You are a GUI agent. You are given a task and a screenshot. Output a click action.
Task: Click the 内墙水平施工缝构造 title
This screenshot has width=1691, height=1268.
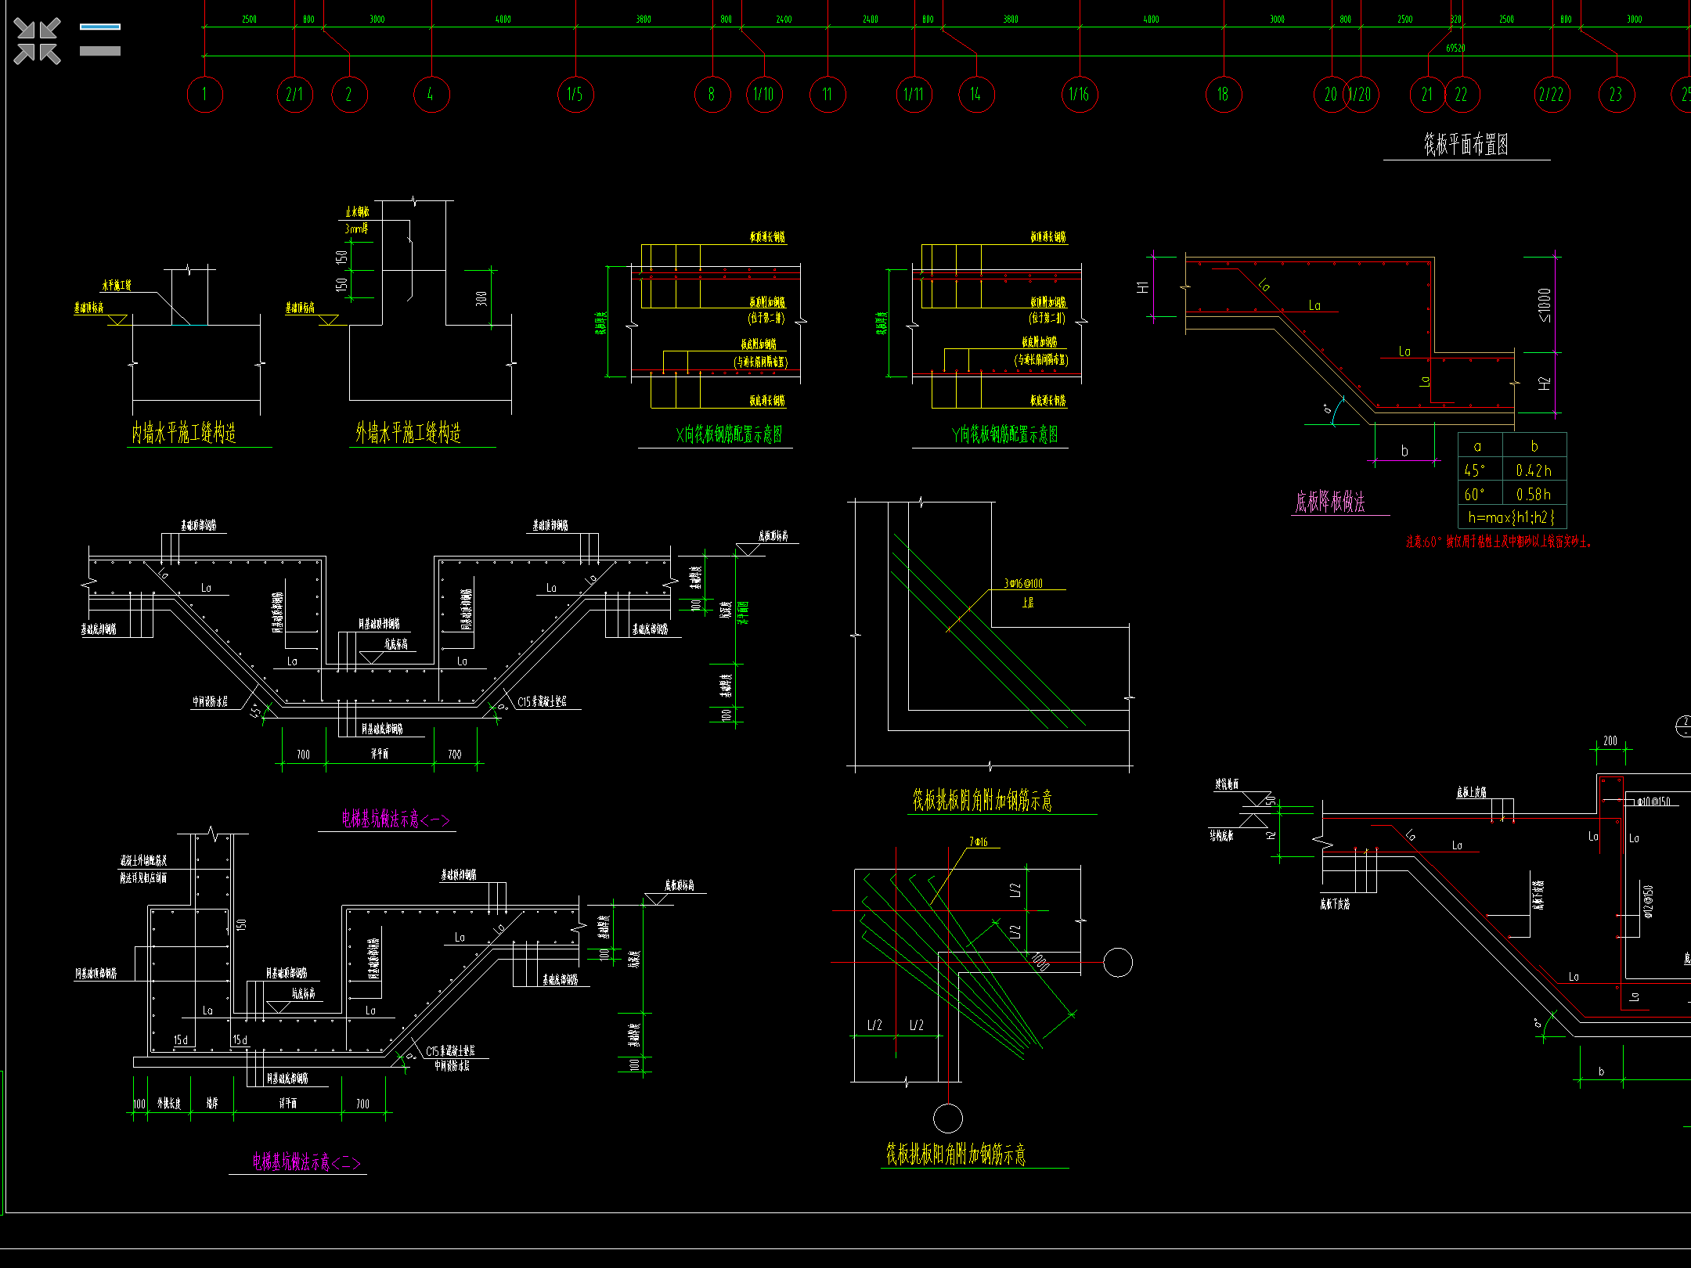(x=184, y=433)
